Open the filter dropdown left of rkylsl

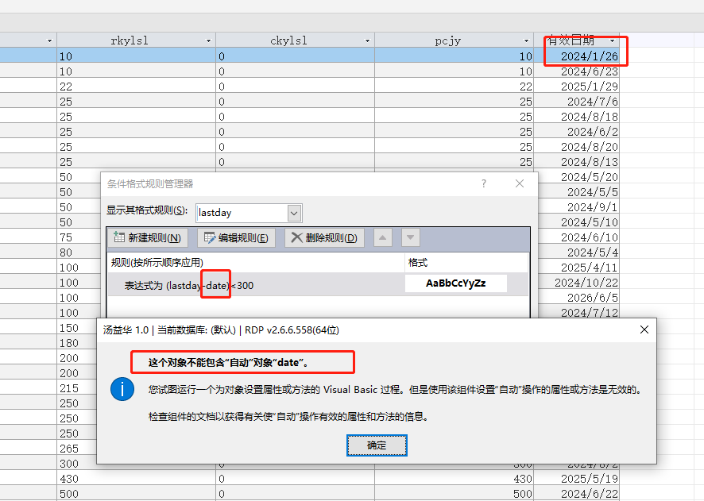click(x=49, y=40)
